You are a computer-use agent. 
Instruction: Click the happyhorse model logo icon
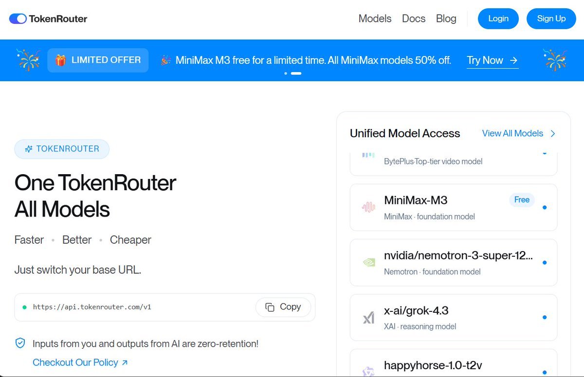pyautogui.click(x=368, y=372)
